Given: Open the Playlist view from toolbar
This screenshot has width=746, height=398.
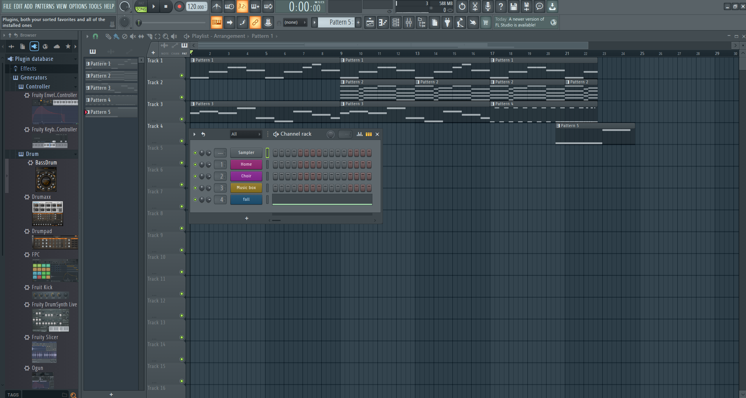Looking at the screenshot, I should coord(370,23).
